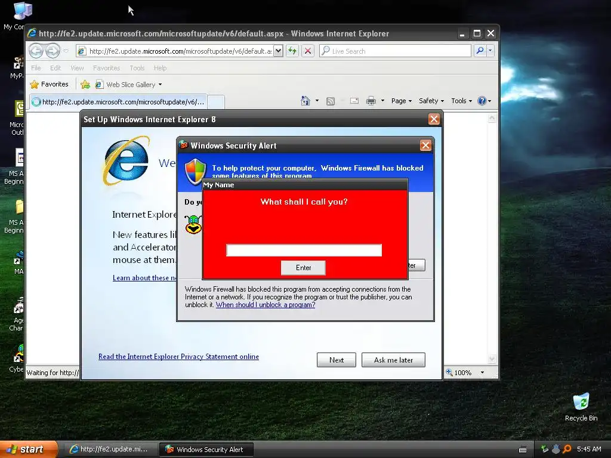Viewport: 611px width, 458px height.
Task: Open the File menu in Internet Explorer
Action: click(36, 68)
